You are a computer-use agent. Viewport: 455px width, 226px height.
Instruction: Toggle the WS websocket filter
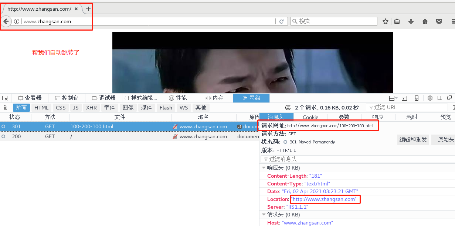pos(184,108)
